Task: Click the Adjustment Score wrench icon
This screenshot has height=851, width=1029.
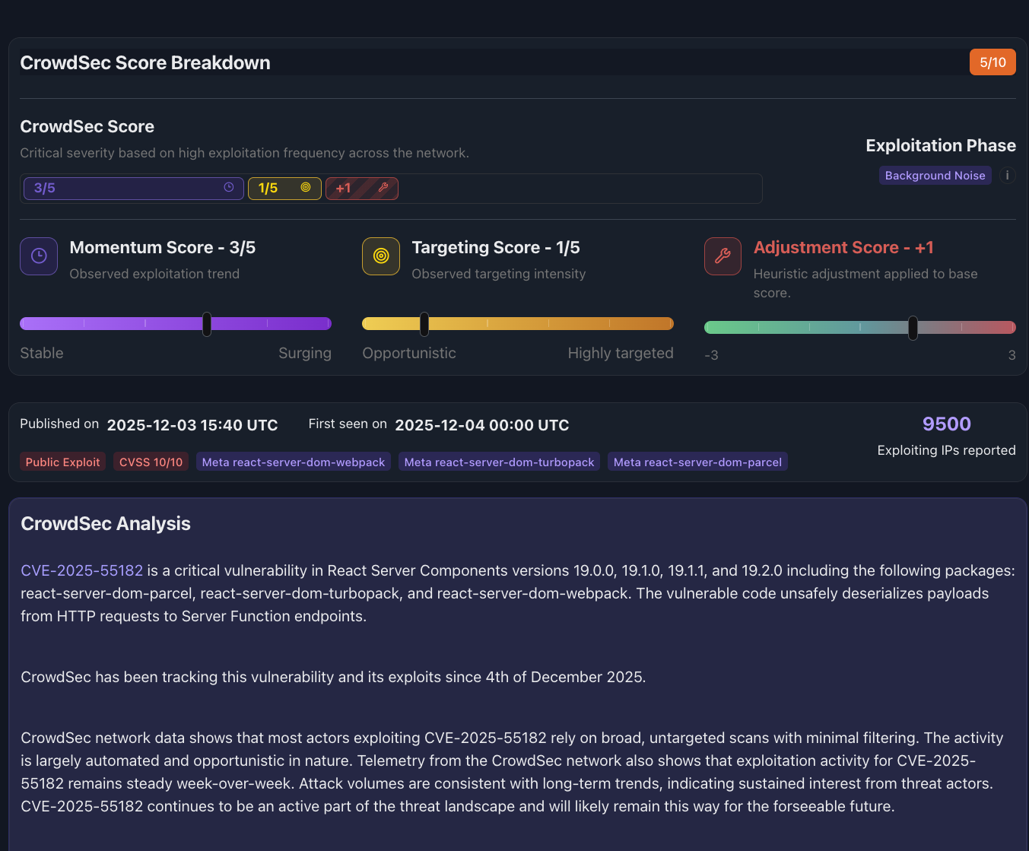Action: (x=723, y=256)
